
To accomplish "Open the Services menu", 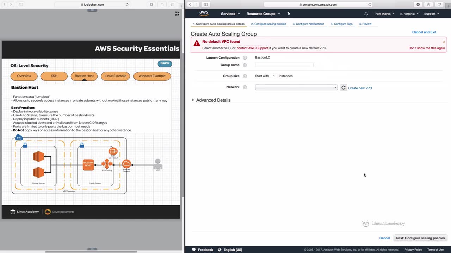I will pos(230,14).
